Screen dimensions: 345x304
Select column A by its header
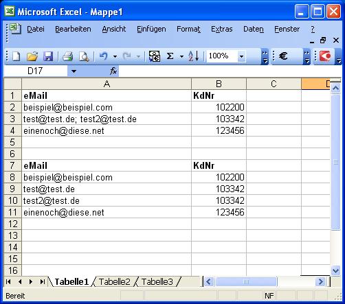107,84
